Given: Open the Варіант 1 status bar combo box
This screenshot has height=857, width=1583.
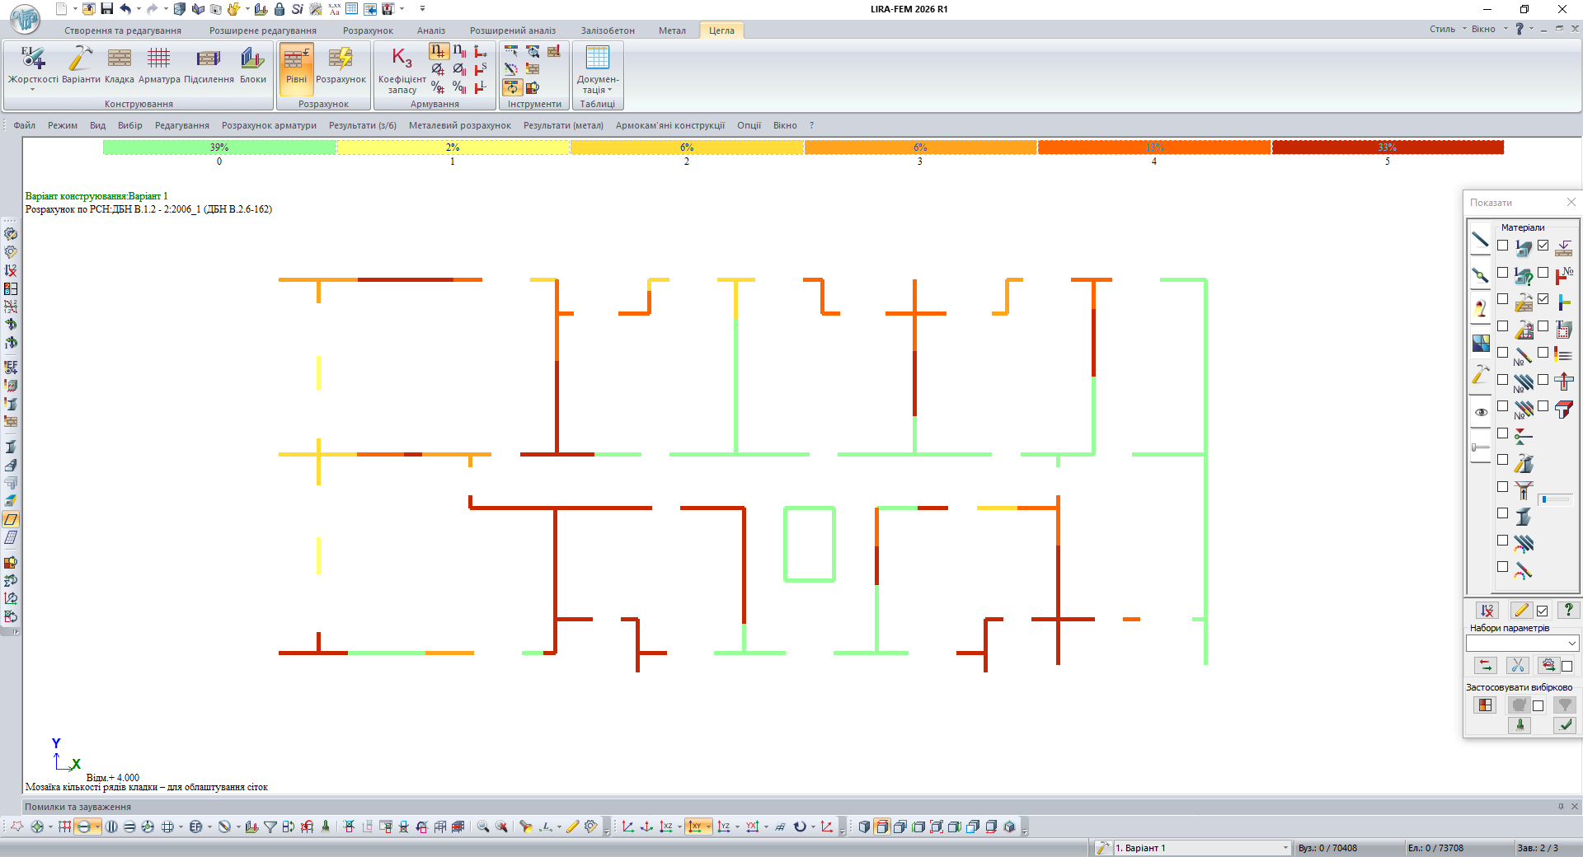Looking at the screenshot, I should [x=1285, y=848].
